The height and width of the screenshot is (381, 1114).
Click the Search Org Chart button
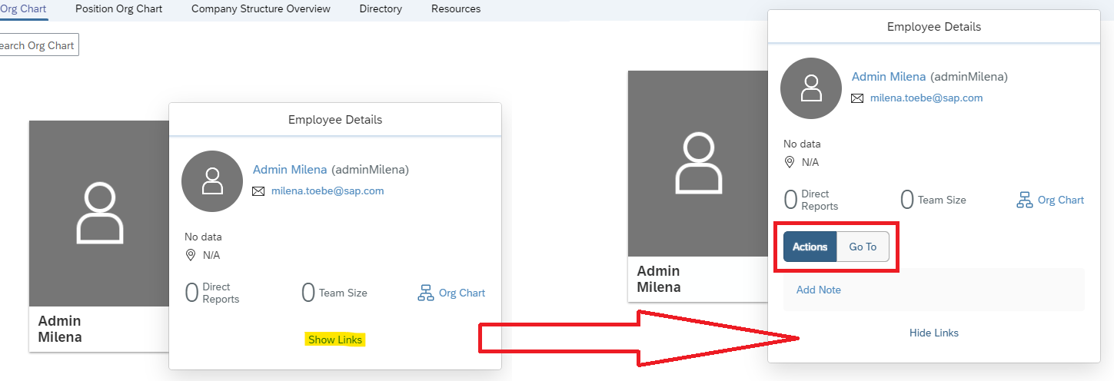coord(37,45)
